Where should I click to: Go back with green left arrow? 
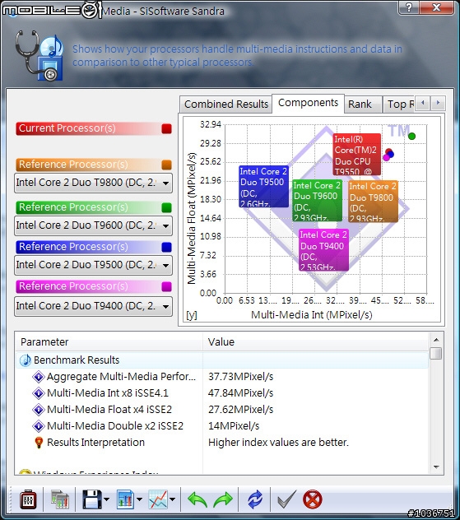197,499
